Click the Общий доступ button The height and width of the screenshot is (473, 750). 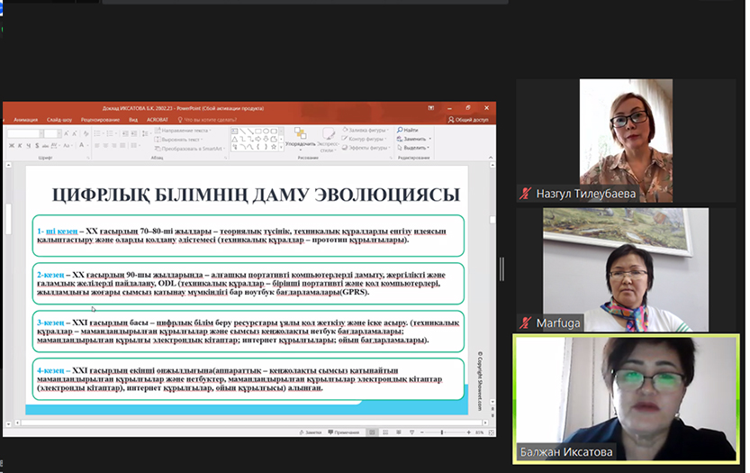[468, 119]
